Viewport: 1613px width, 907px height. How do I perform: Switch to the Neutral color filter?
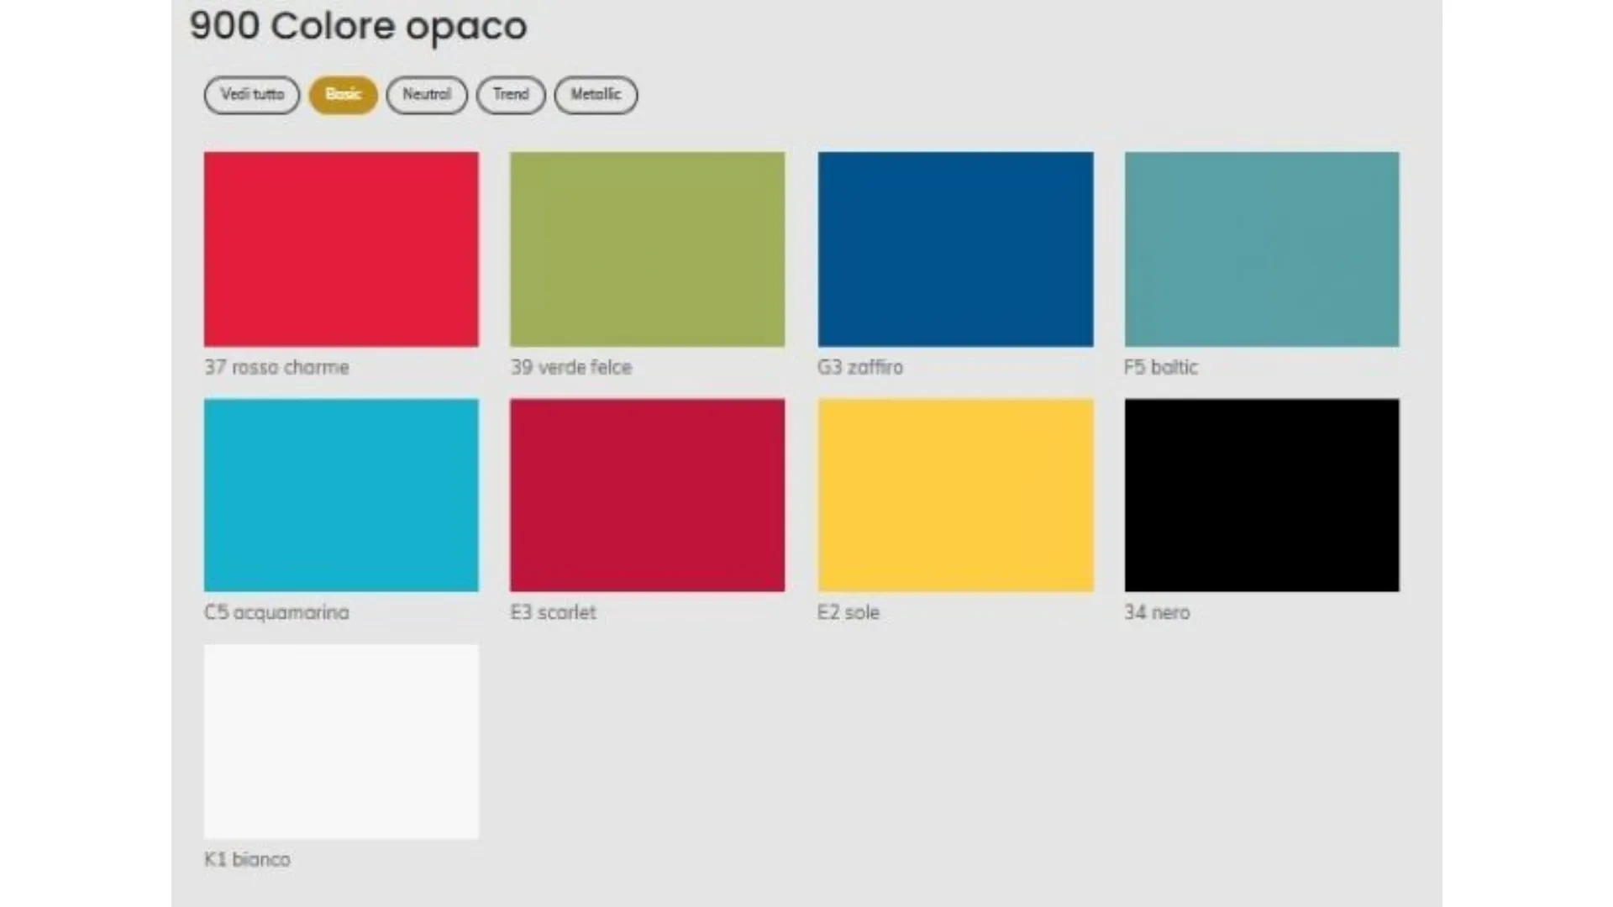(x=427, y=94)
